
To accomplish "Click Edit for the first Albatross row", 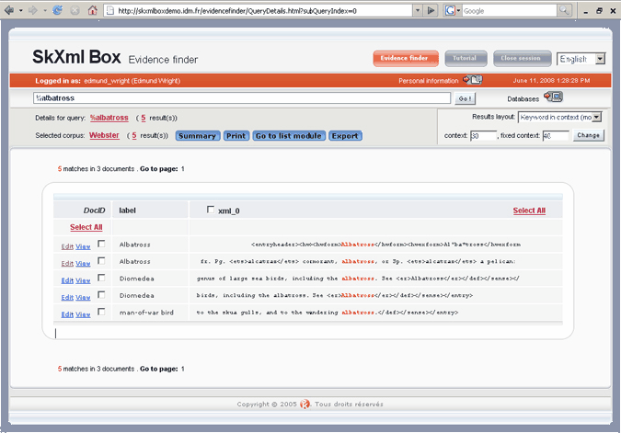I will pyautogui.click(x=67, y=246).
